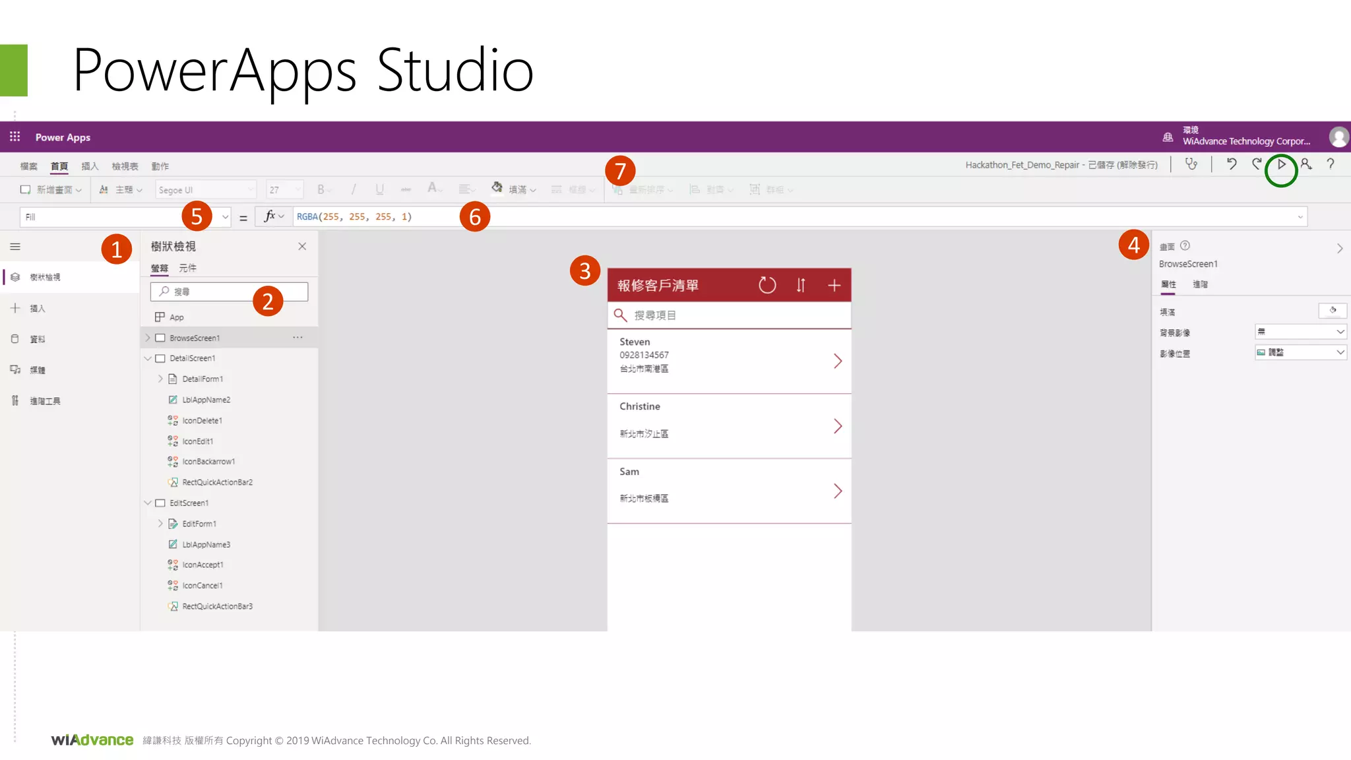Toggle italic formatting in ribbon

tap(354, 190)
